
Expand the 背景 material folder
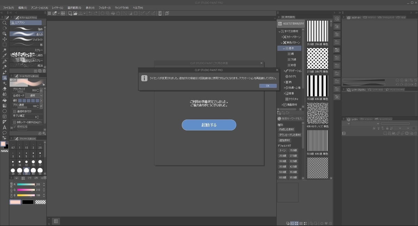tap(285, 93)
